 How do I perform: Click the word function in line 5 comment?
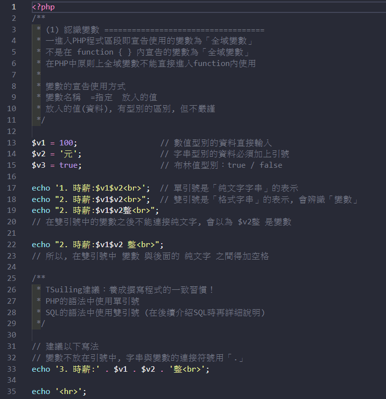coord(95,52)
